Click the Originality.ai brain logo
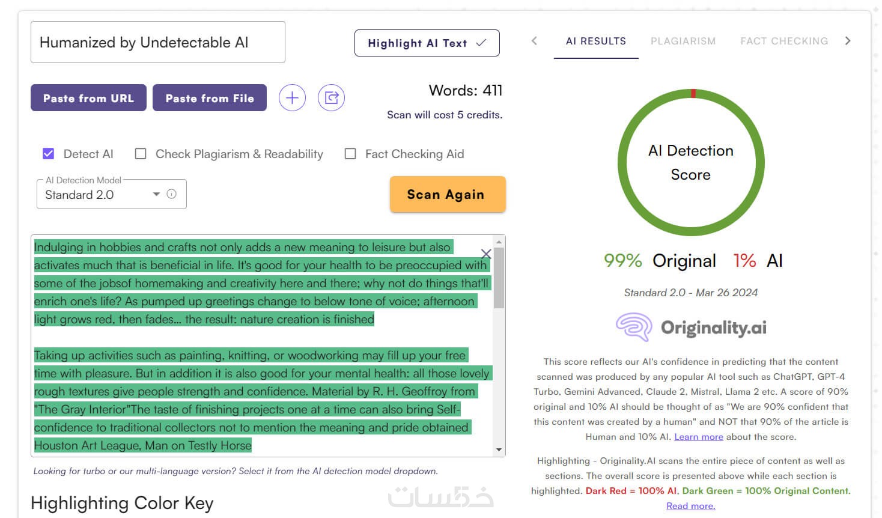The image size is (882, 518). click(633, 327)
